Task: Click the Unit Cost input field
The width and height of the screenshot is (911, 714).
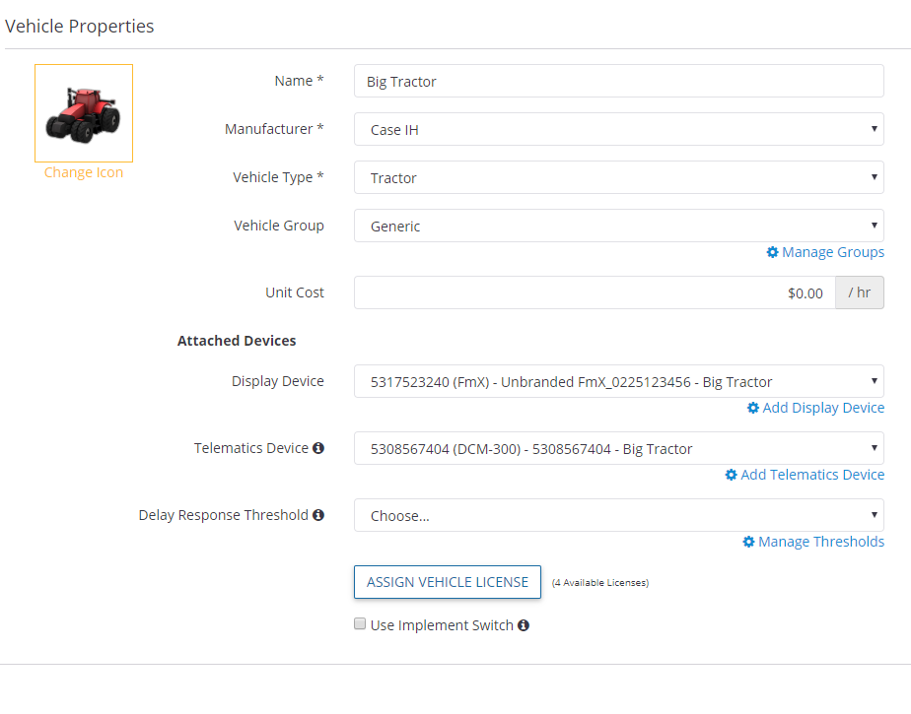Action: pos(595,292)
